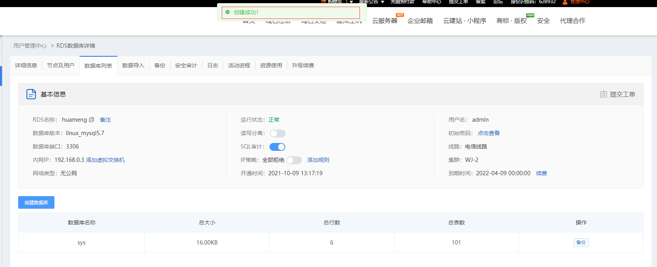The image size is (657, 267).
Task: Click the 续费 link beside 到期时间
Action: 542,173
